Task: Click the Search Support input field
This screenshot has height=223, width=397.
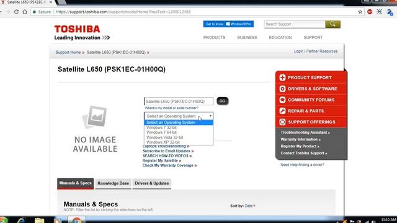Action: 295,24
